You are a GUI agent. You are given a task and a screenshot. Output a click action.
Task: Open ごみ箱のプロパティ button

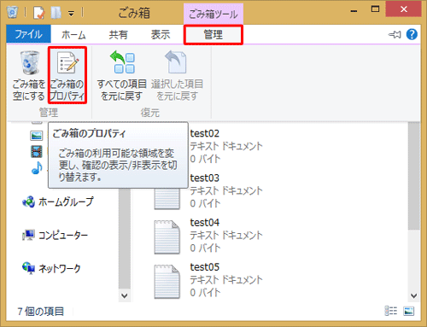(x=67, y=75)
